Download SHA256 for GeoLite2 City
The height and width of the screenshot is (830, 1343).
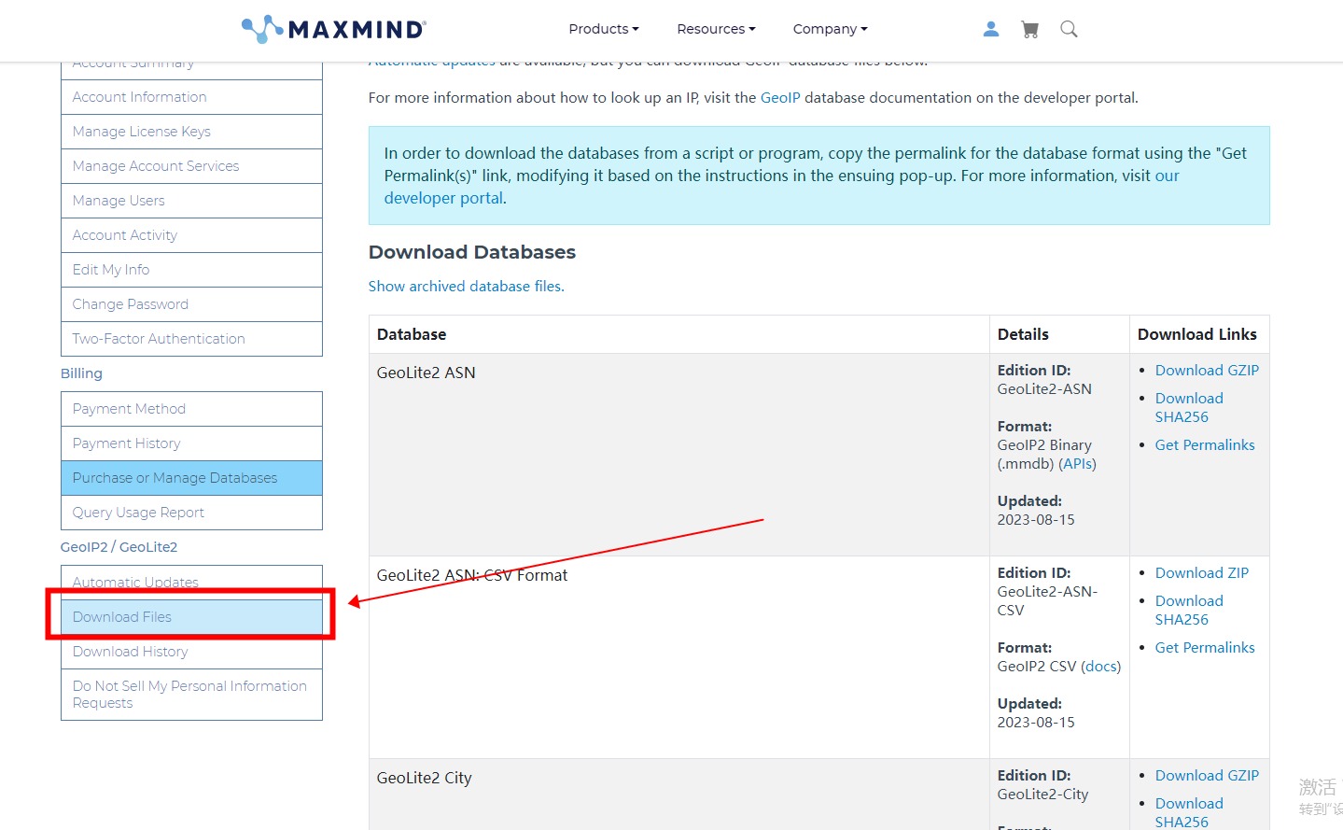[x=1189, y=813]
